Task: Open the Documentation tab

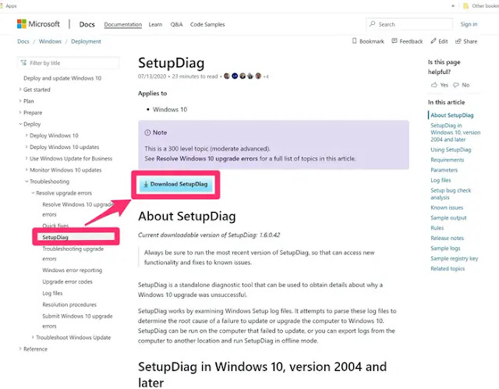Action: (123, 24)
